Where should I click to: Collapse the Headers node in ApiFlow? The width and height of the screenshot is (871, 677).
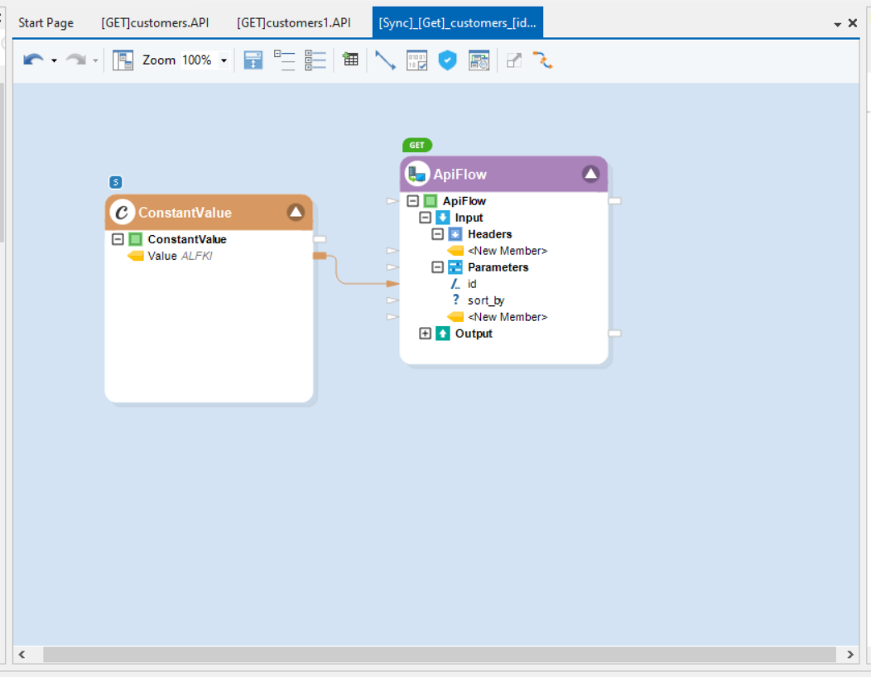(438, 234)
